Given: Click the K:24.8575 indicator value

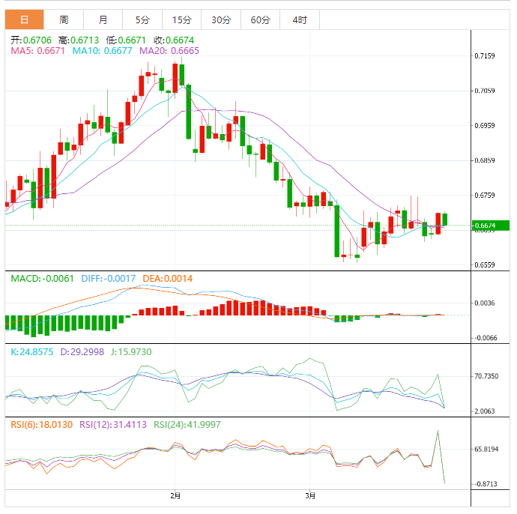Looking at the screenshot, I should (x=32, y=352).
